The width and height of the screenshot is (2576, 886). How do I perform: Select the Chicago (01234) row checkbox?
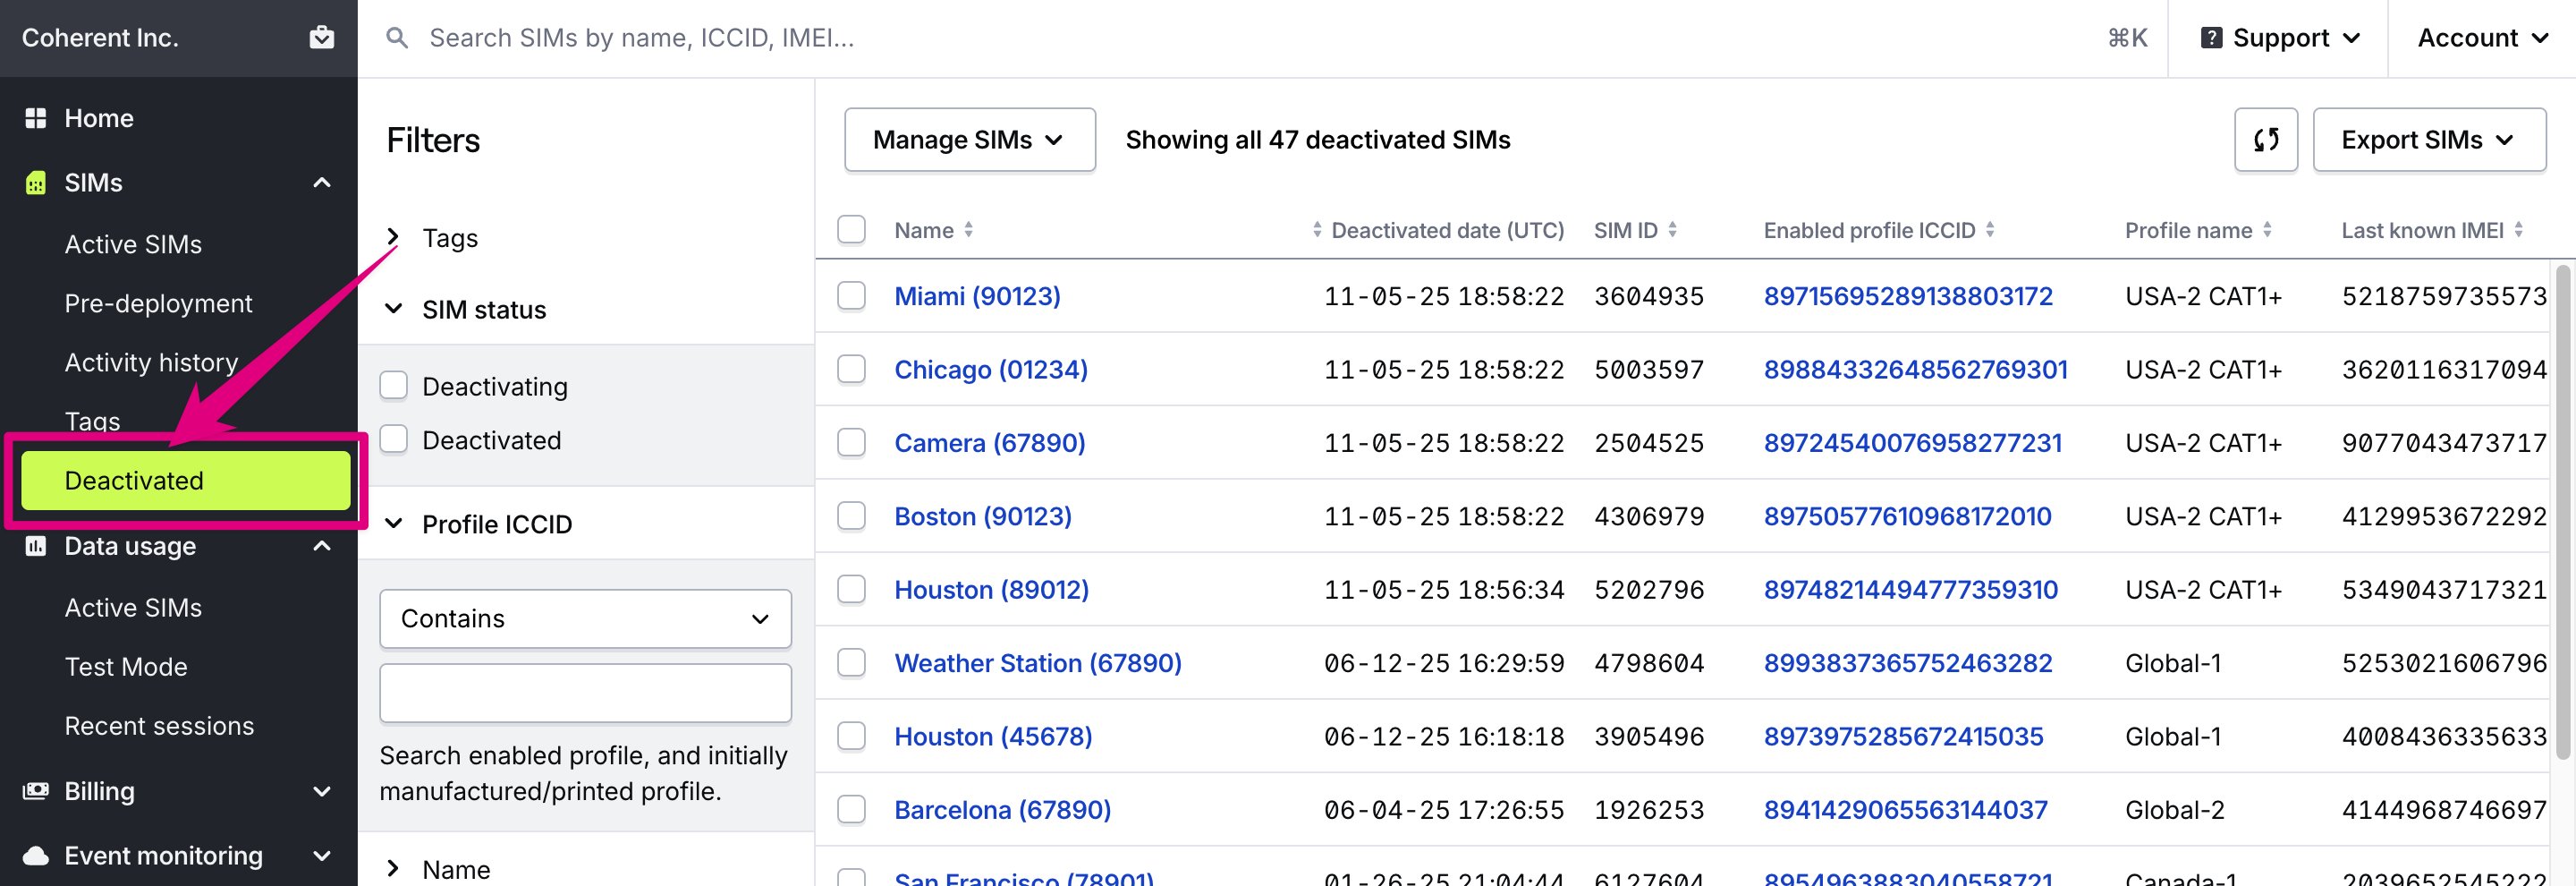(851, 369)
